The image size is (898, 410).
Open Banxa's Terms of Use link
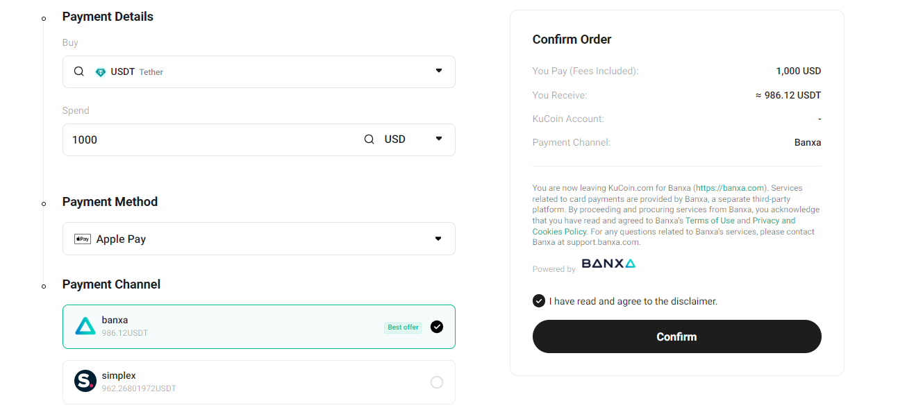(x=710, y=220)
